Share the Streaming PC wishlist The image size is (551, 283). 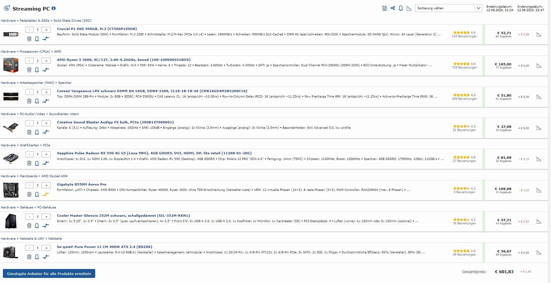click(x=393, y=8)
